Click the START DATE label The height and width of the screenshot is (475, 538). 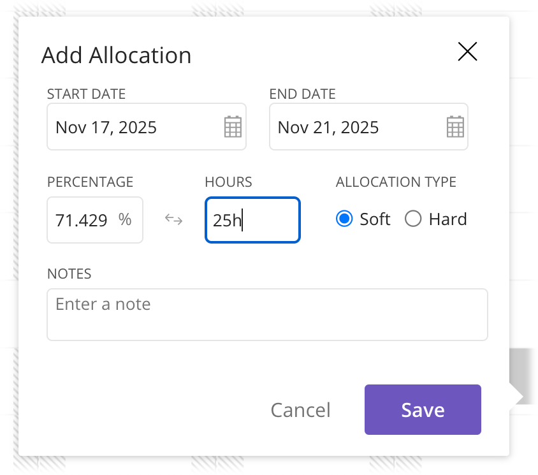86,94
